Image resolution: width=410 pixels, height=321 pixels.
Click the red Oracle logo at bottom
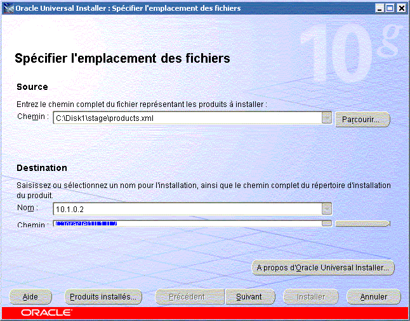point(46,313)
